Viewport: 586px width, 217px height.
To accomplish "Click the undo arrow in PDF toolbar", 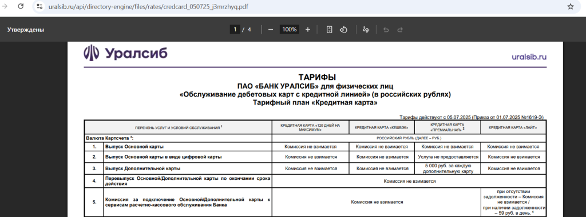I will pyautogui.click(x=386, y=30).
